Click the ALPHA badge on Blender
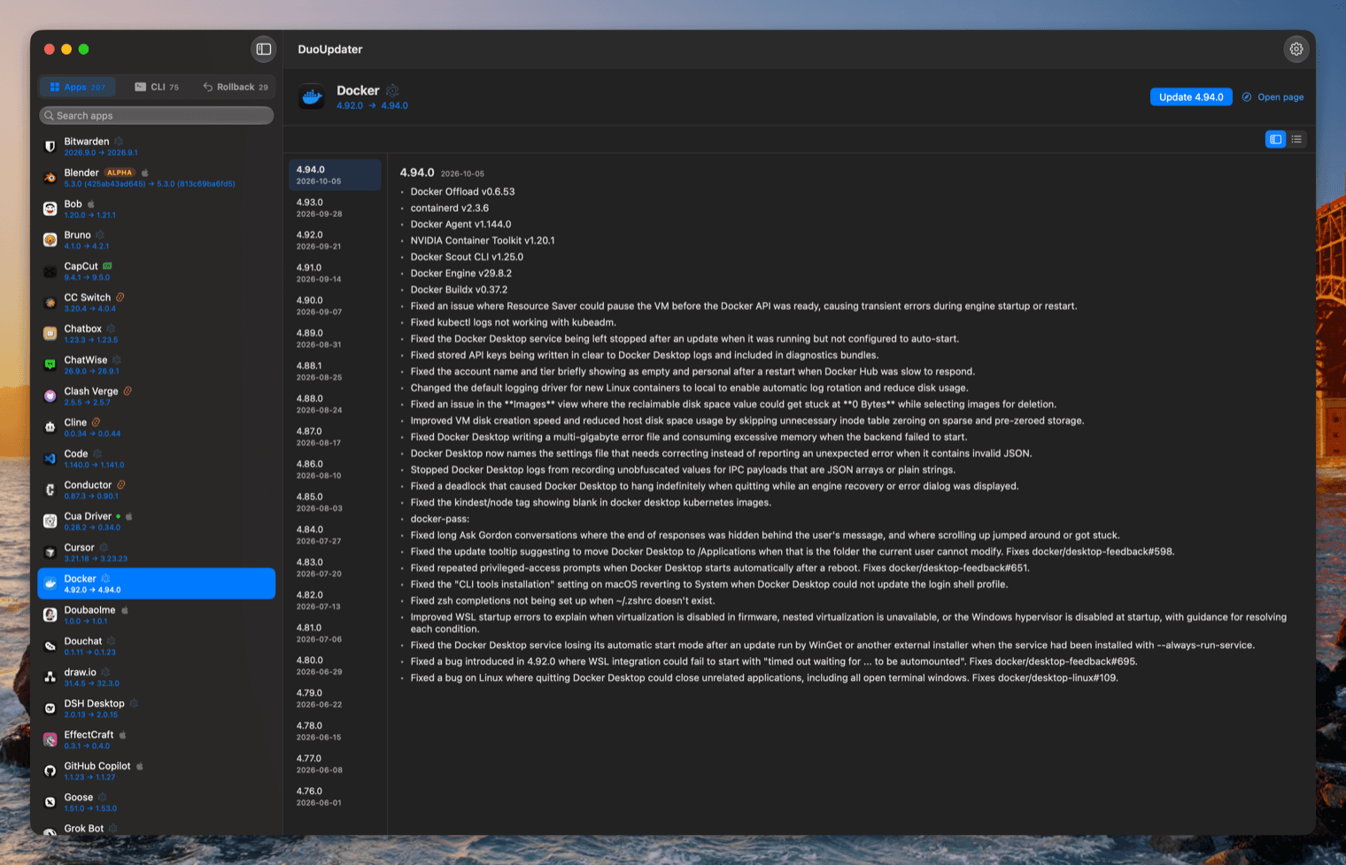 point(120,173)
